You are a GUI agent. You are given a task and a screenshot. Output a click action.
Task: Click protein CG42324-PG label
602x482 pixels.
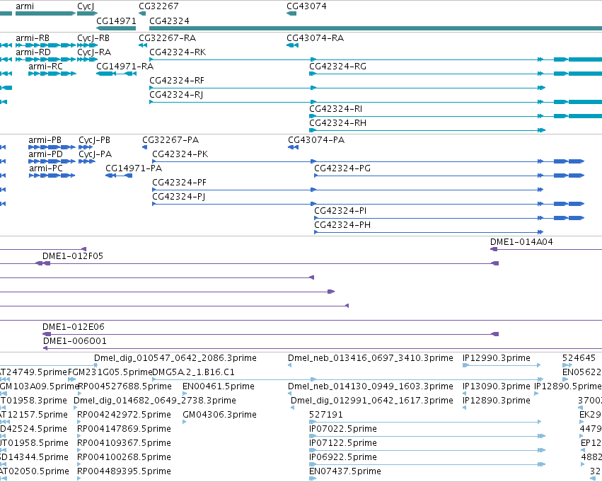342,168
